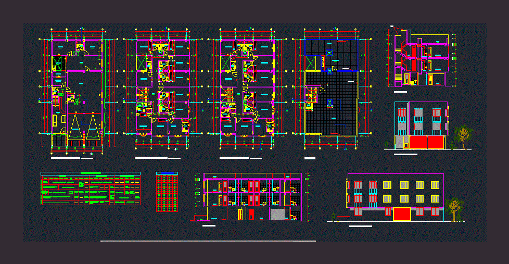
Task: Select the long white line at the bottom
Action: pos(208,241)
